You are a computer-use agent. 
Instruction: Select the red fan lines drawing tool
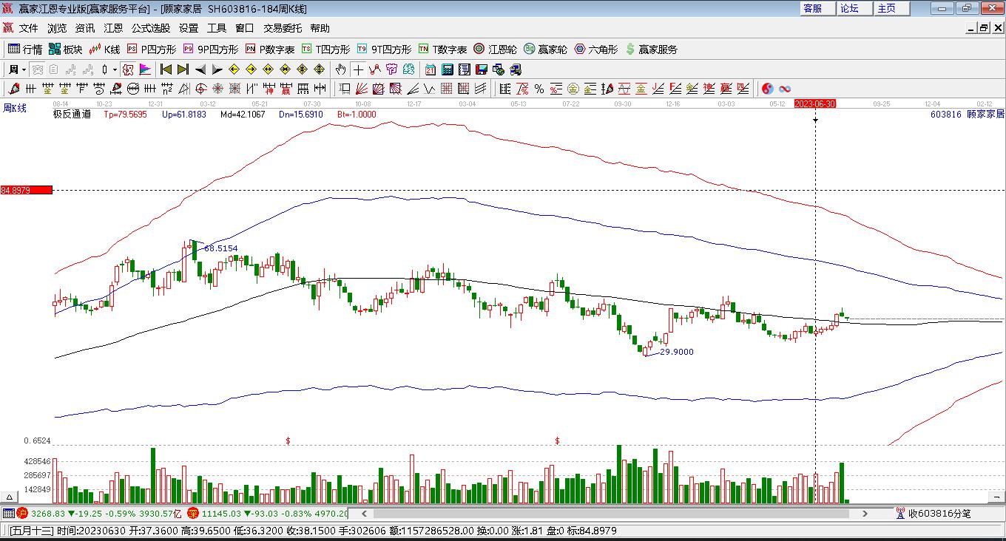tap(362, 89)
